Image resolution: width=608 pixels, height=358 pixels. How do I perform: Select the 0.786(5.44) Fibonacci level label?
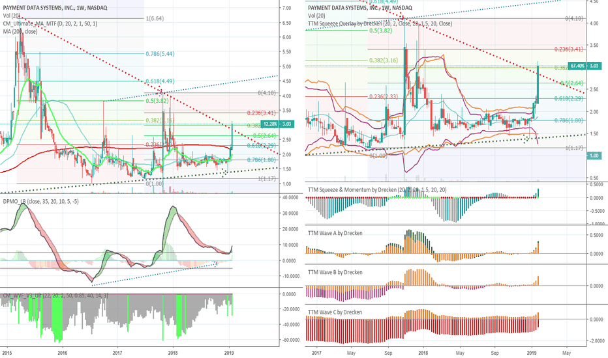160,54
